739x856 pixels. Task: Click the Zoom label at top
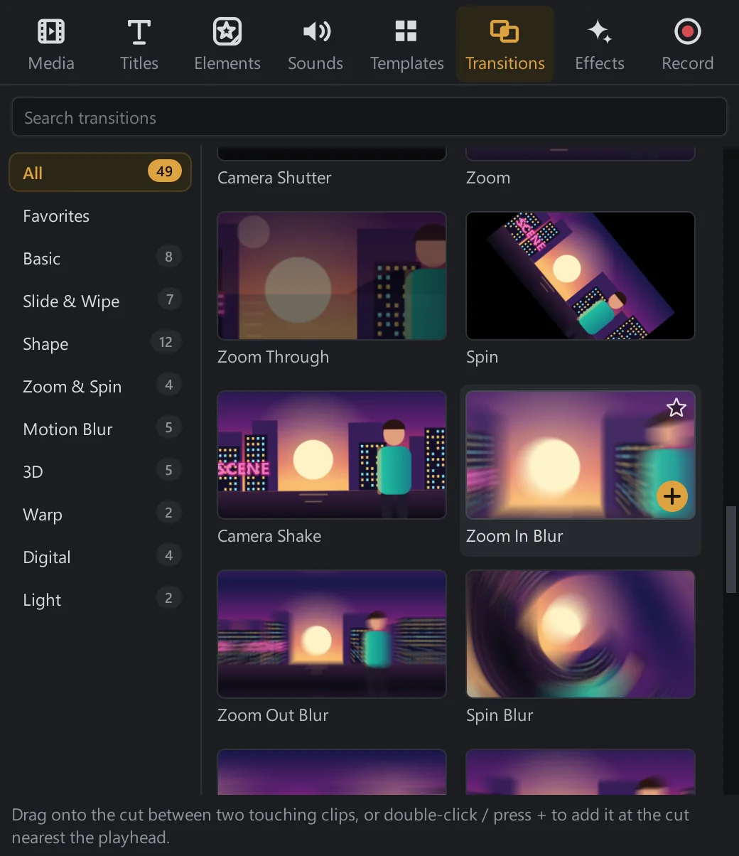[x=488, y=178]
